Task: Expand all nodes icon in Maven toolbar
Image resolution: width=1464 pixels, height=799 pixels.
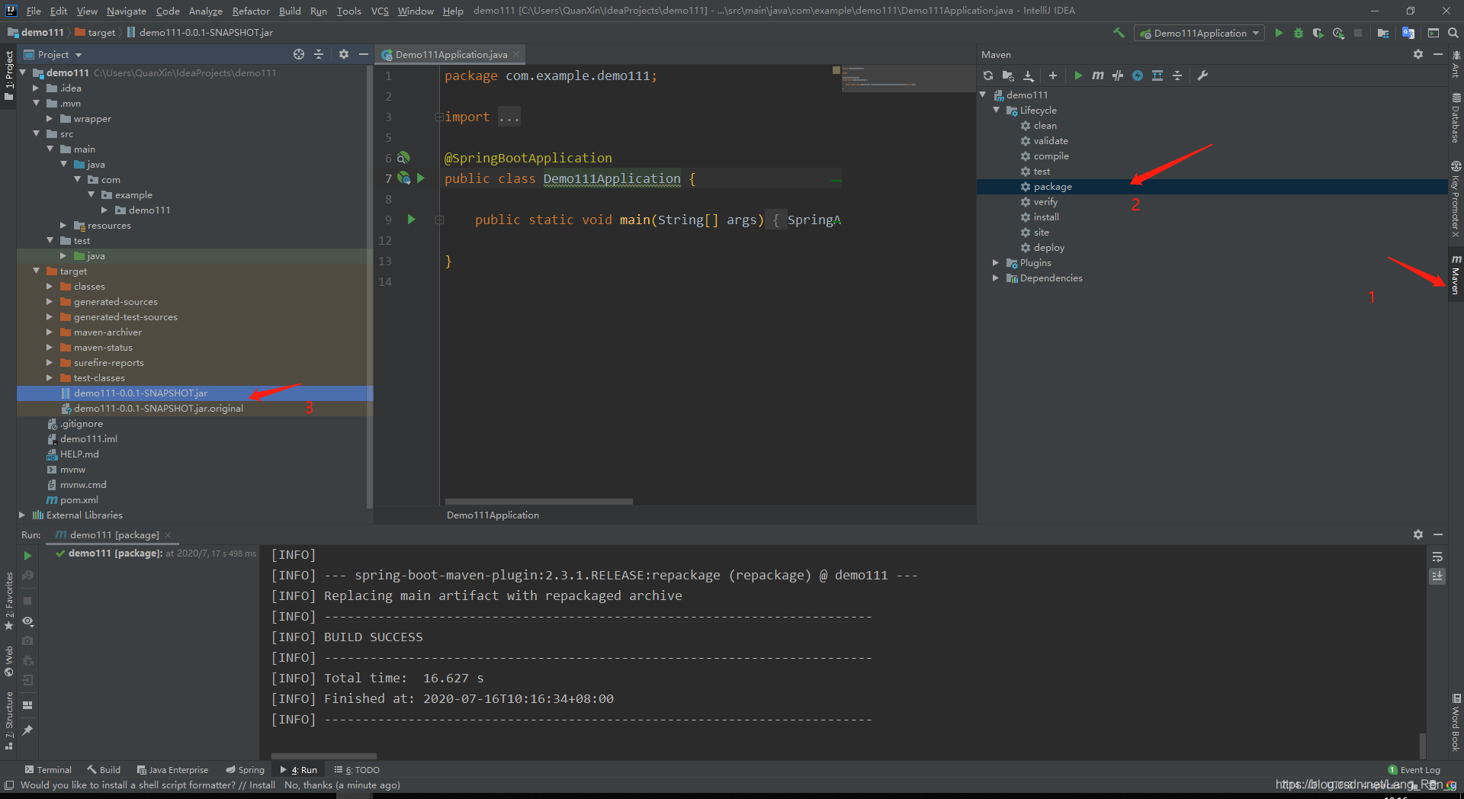Action: 1157,75
